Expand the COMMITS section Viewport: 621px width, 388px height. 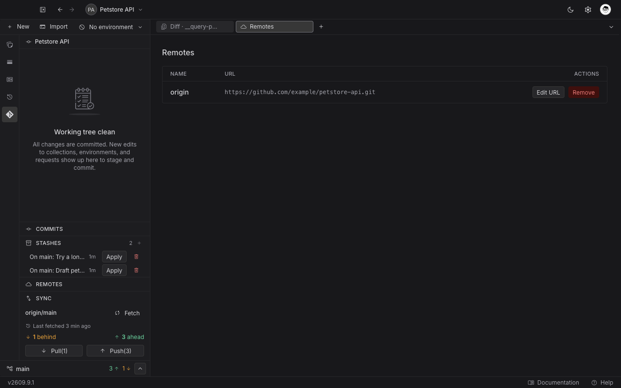tap(84, 229)
